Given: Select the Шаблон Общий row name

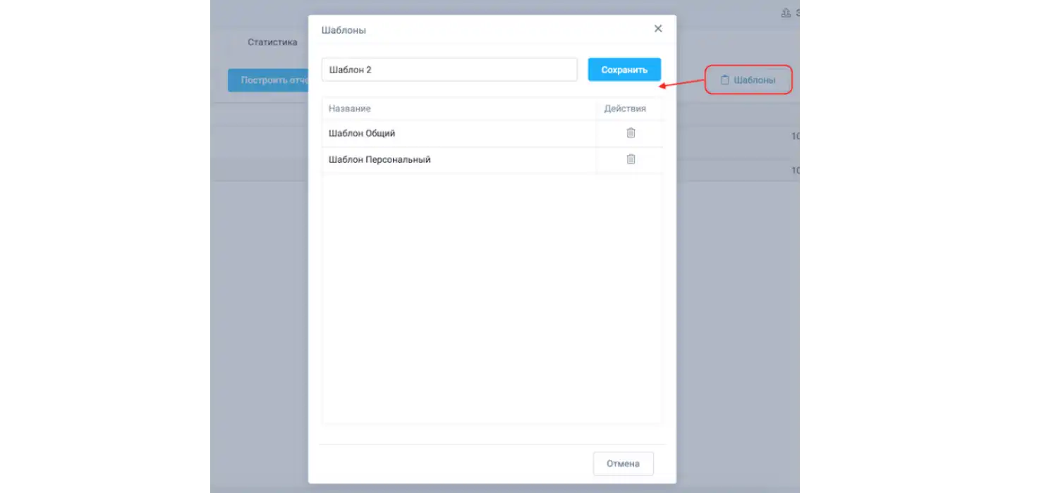Looking at the screenshot, I should 362,133.
